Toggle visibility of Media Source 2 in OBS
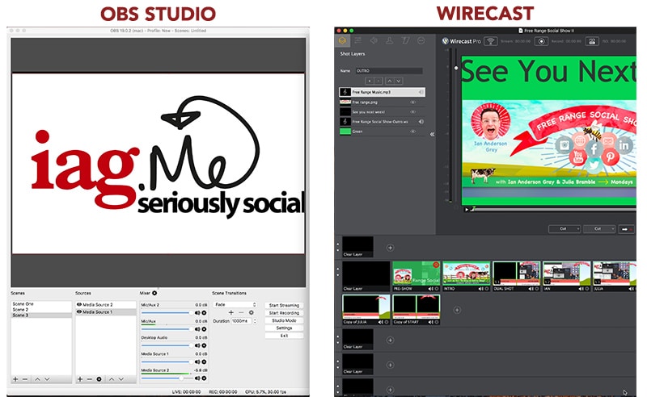 coord(79,305)
